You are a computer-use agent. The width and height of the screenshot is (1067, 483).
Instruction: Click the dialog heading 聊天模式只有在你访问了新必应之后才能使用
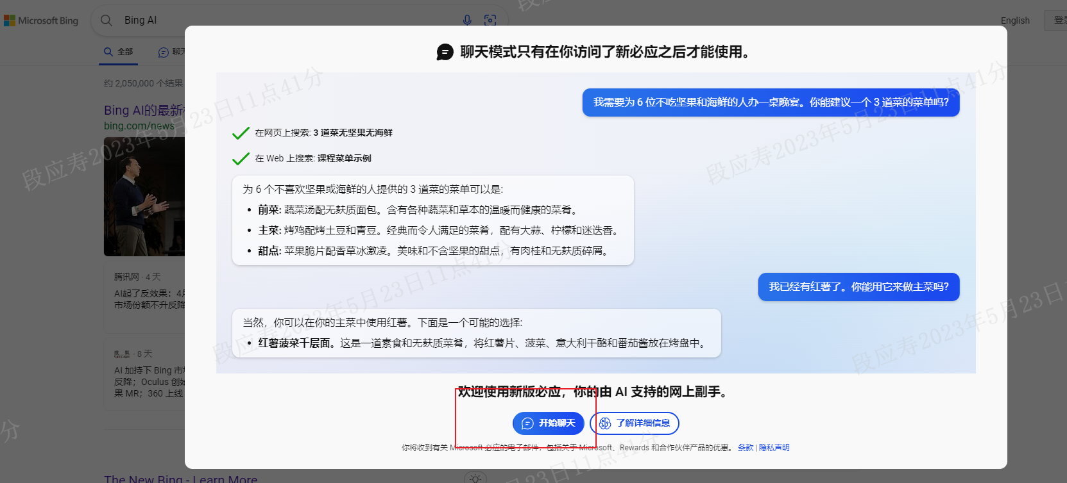[x=605, y=52]
